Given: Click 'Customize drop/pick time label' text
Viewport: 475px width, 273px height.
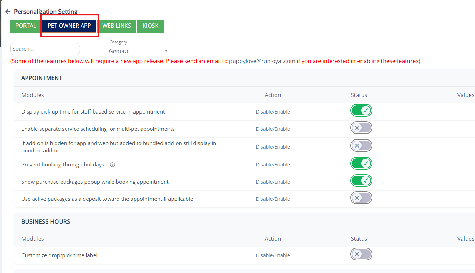Looking at the screenshot, I should 60,255.
